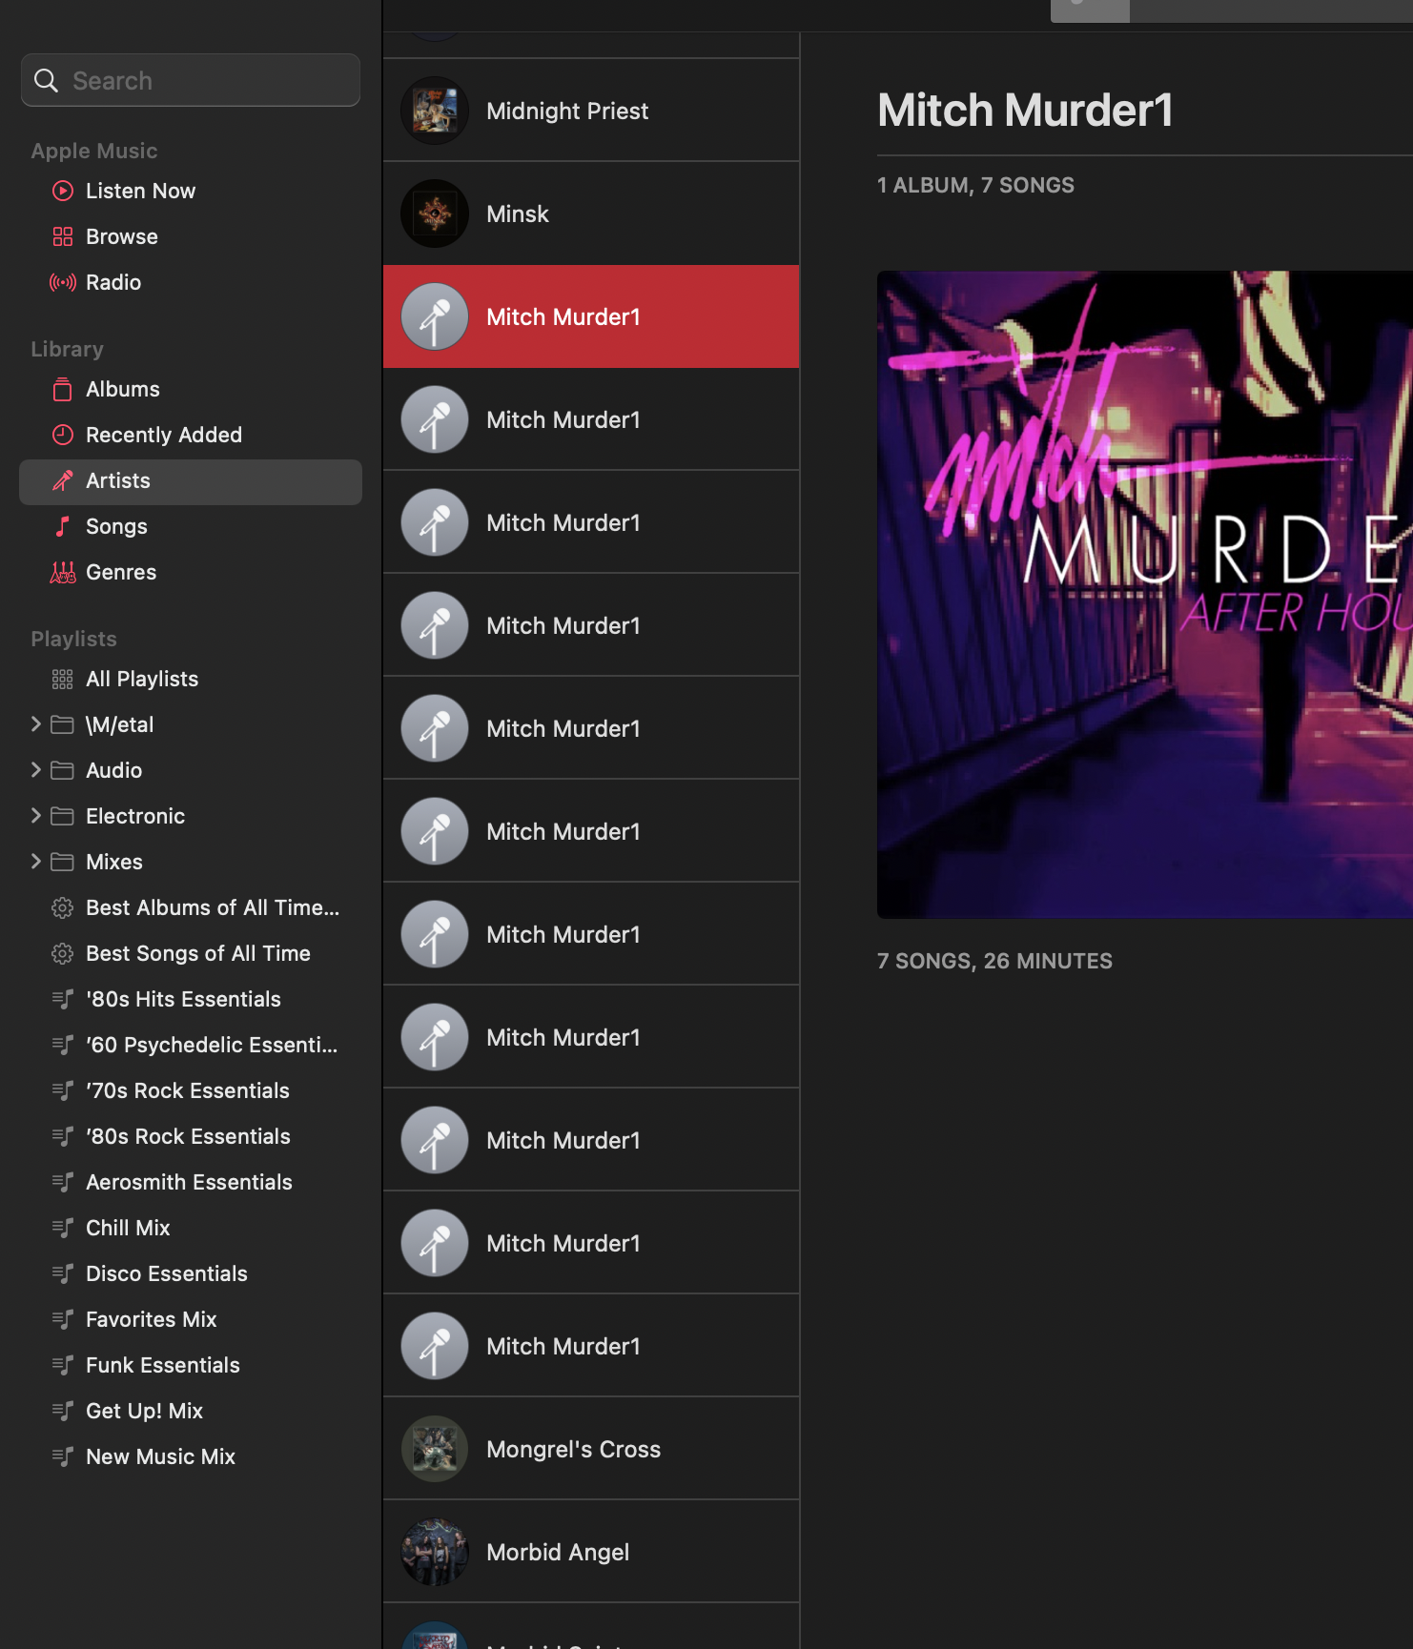Select the Songs music note icon

coord(63,526)
